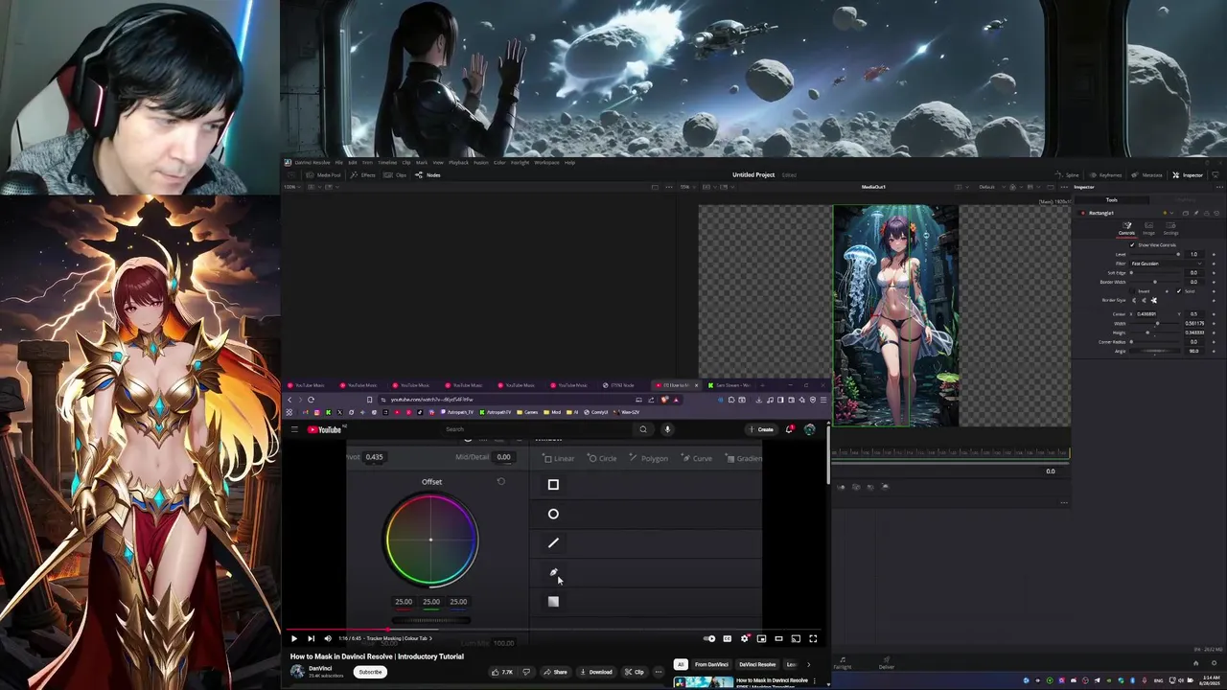Image resolution: width=1227 pixels, height=690 pixels.
Task: Click the Subscribe button for DanVinci
Action: [370, 672]
